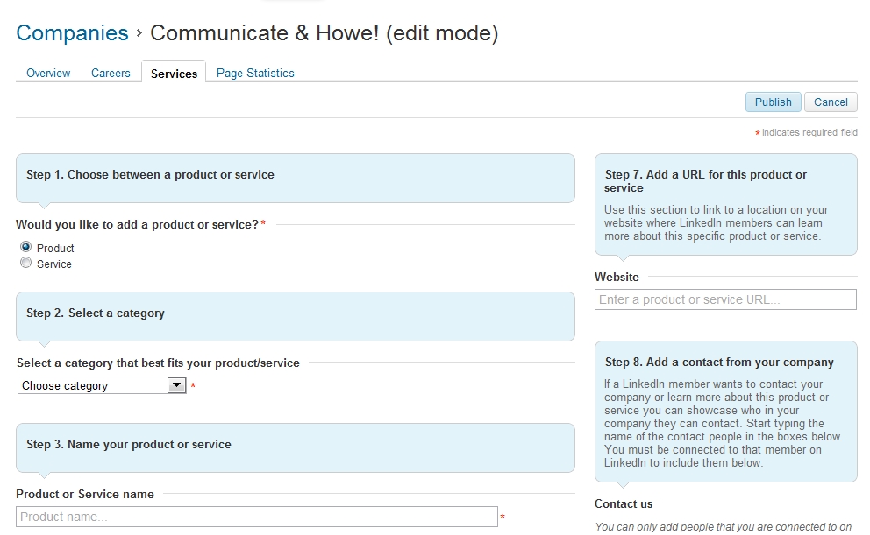Click the 'Step 1. Choose between a product or service' heading
This screenshot has width=870, height=535.
150,174
